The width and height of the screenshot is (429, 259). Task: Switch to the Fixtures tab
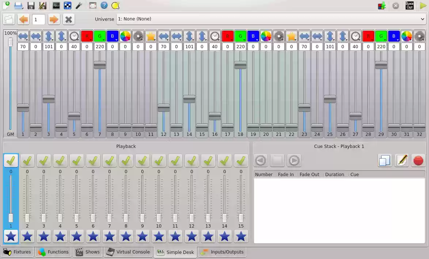click(17, 252)
